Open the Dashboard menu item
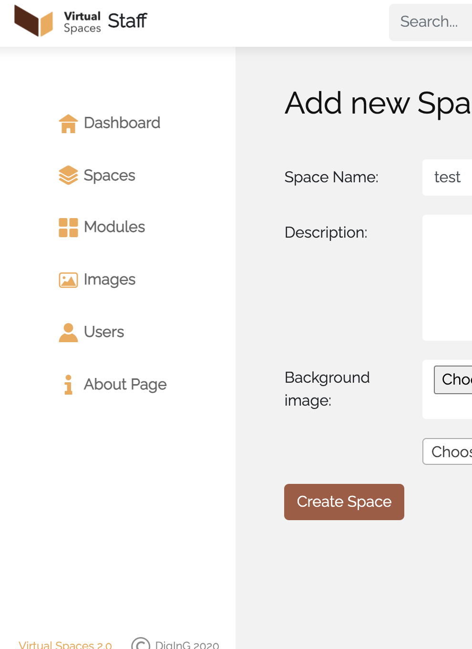This screenshot has width=472, height=649. 122,123
